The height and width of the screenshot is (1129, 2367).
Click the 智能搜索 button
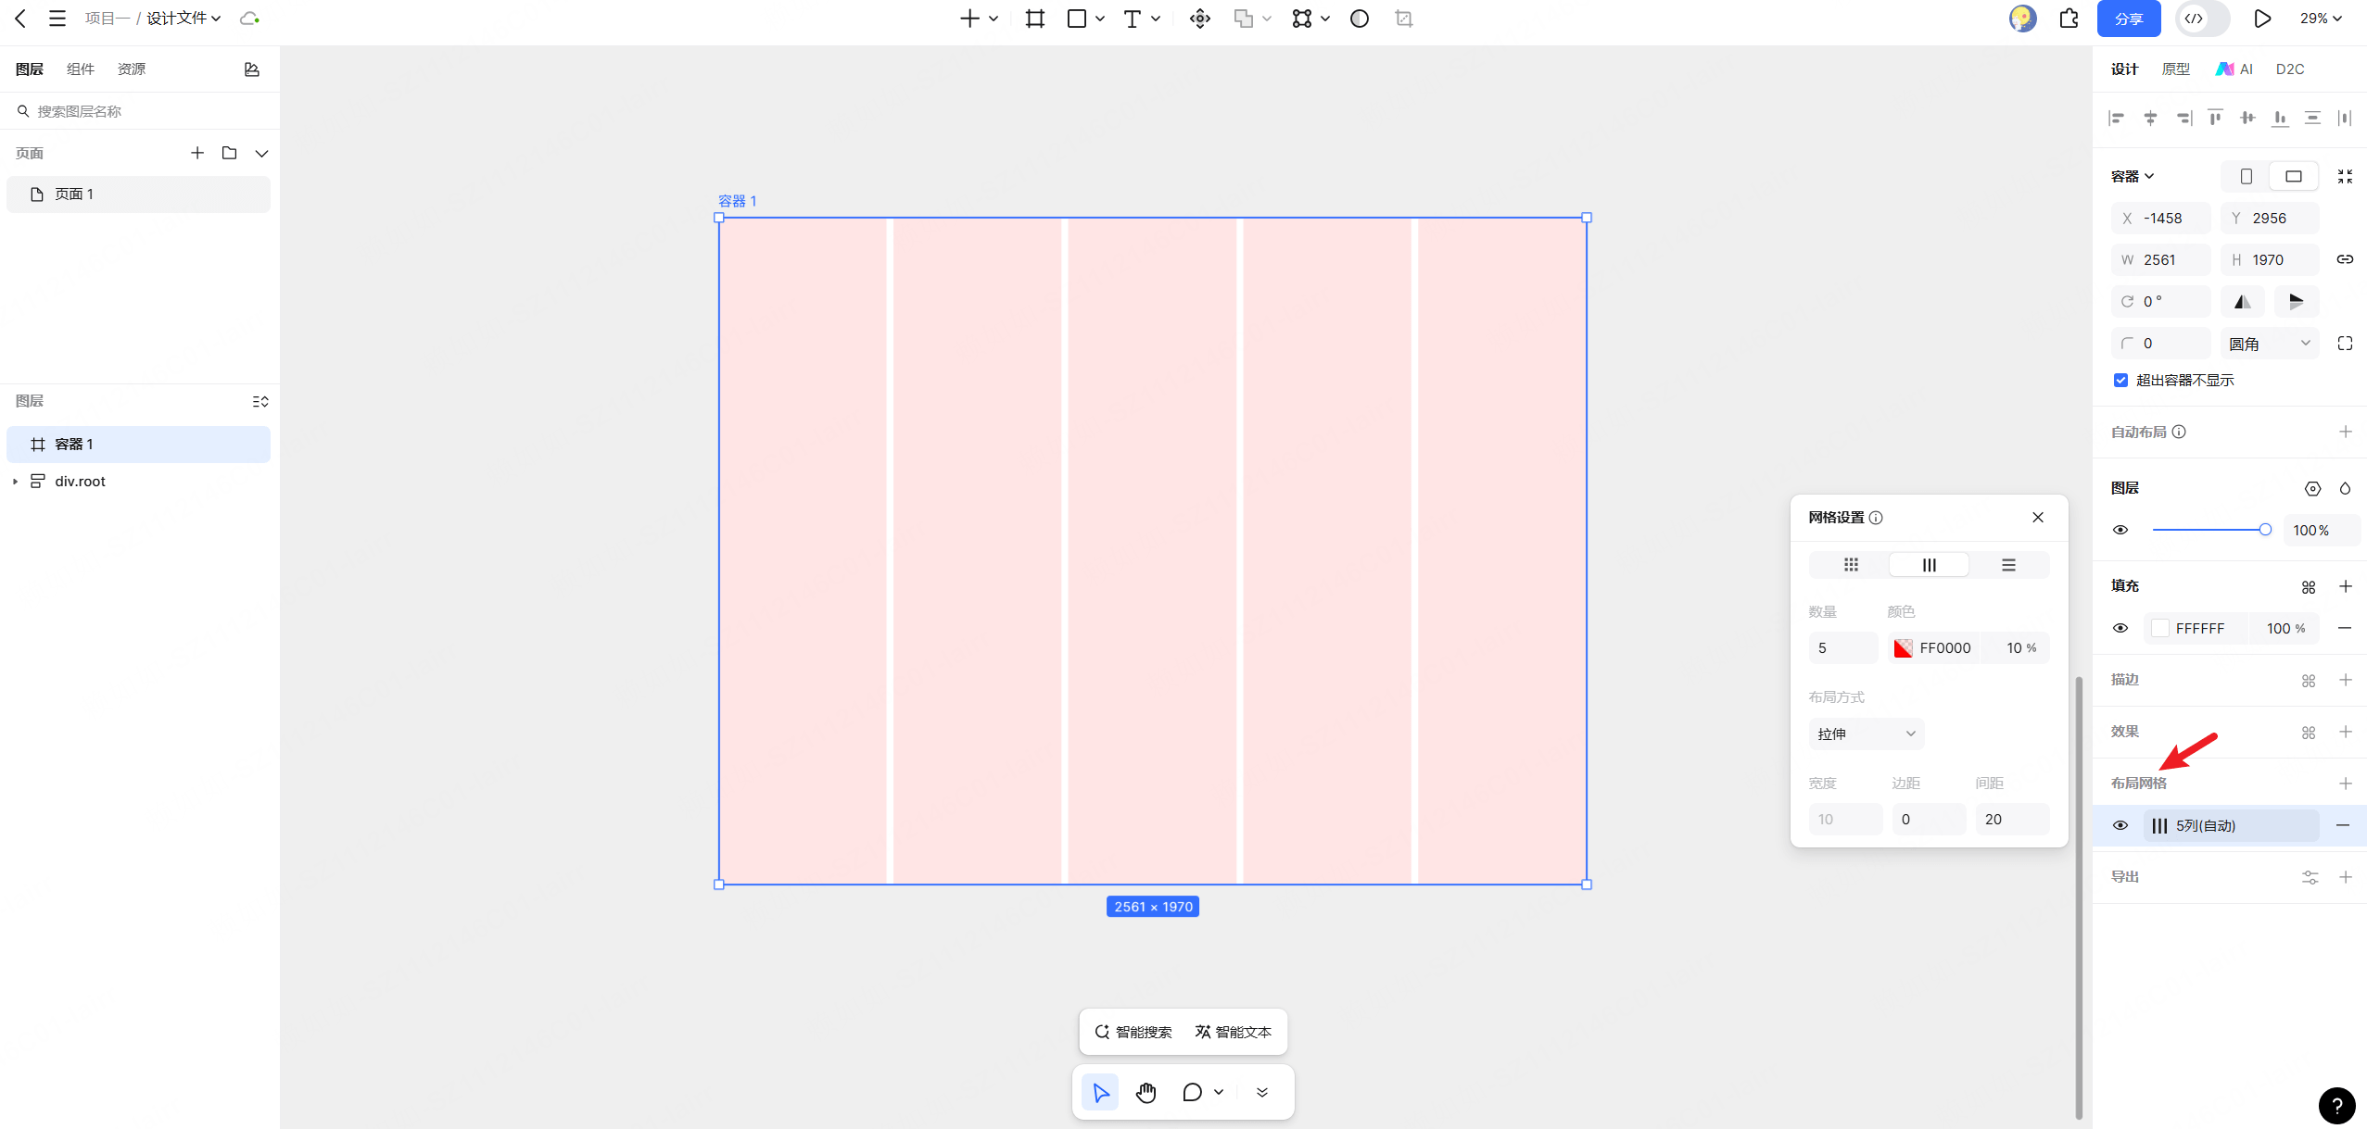(1133, 1032)
